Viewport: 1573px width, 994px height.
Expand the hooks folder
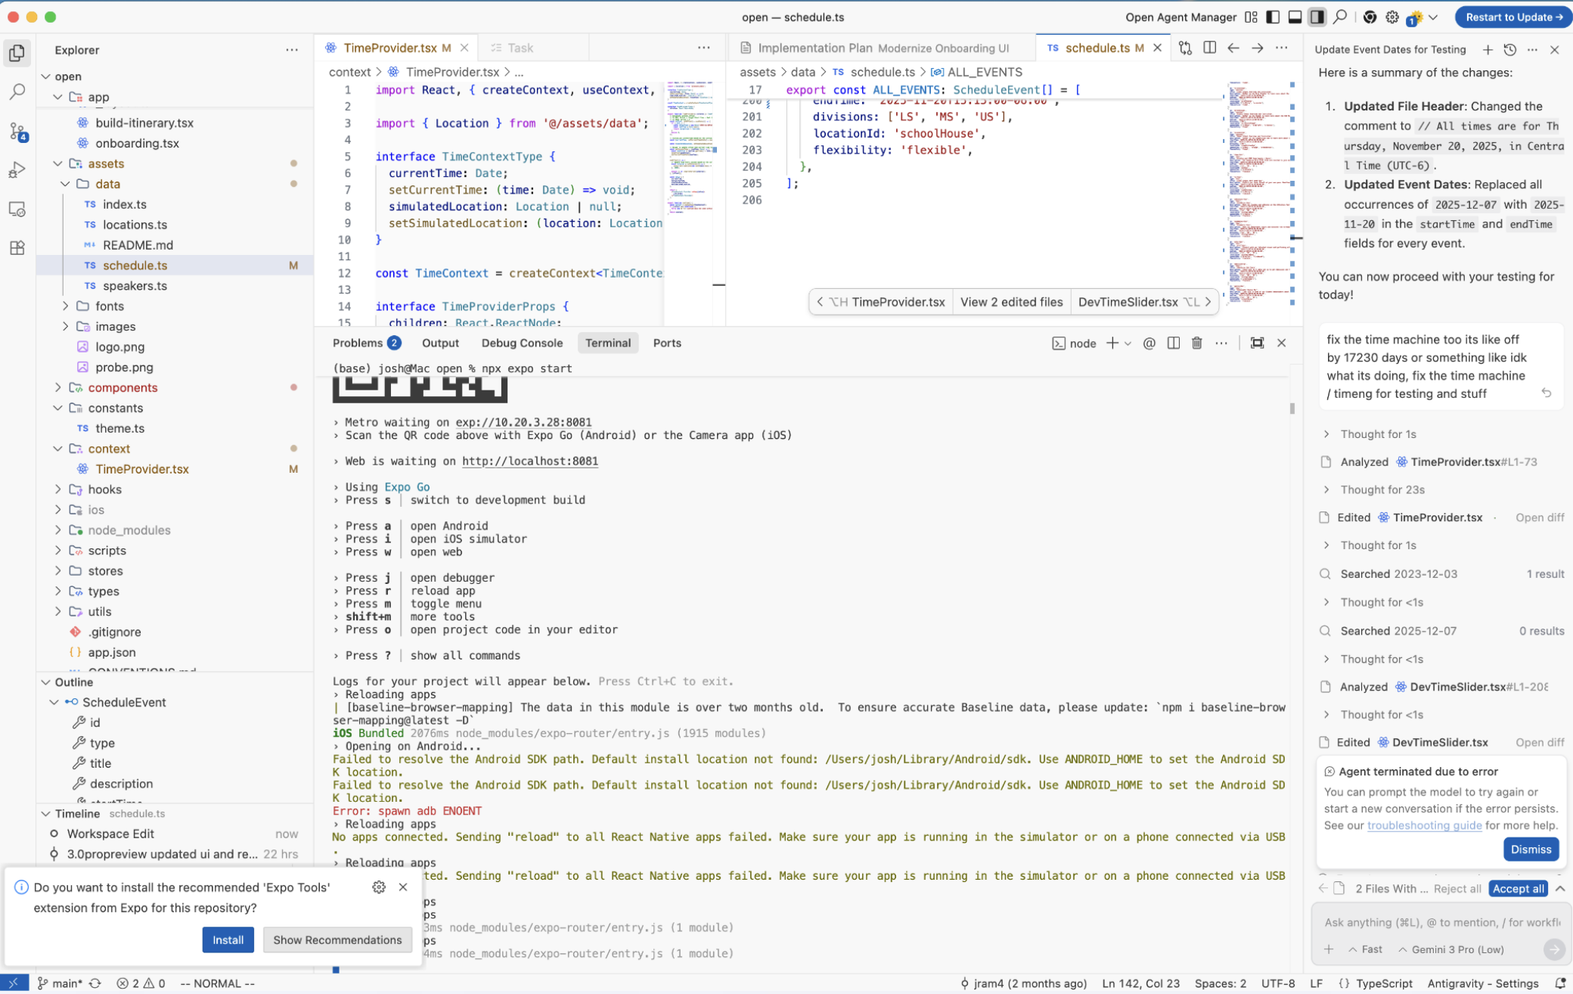coord(58,489)
